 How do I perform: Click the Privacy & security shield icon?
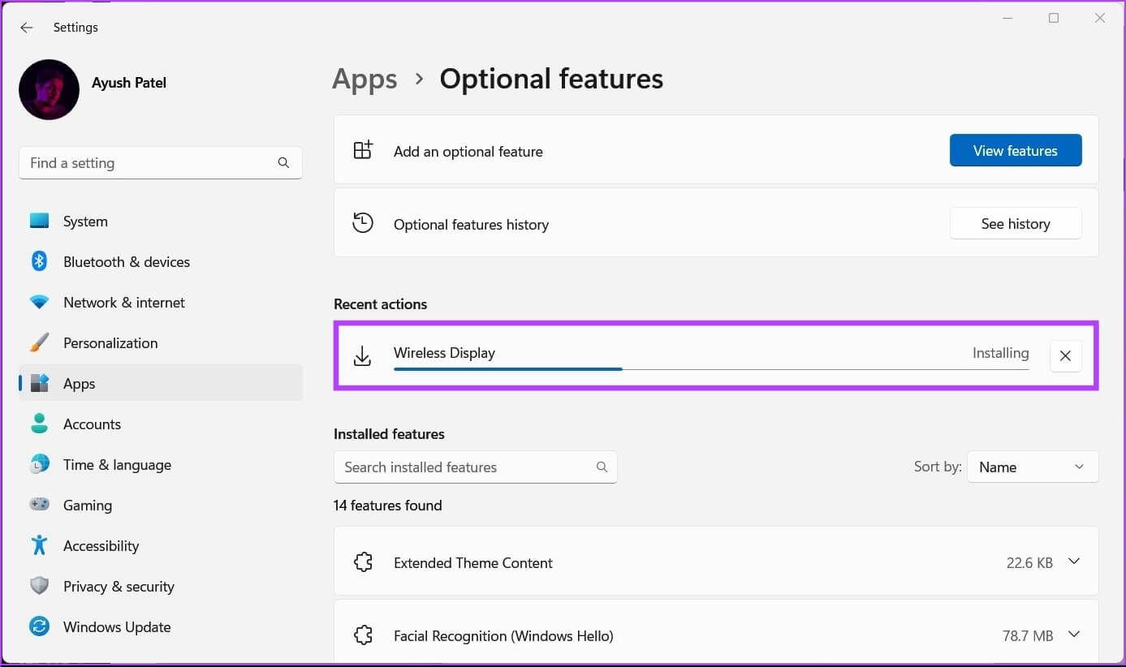pyautogui.click(x=39, y=586)
